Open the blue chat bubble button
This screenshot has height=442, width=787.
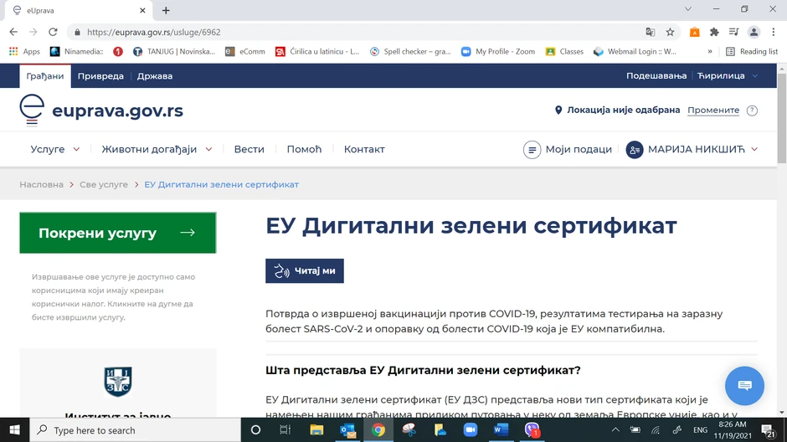[744, 385]
